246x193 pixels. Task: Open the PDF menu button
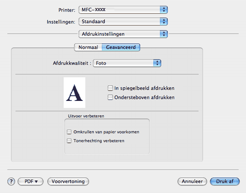coord(31,181)
